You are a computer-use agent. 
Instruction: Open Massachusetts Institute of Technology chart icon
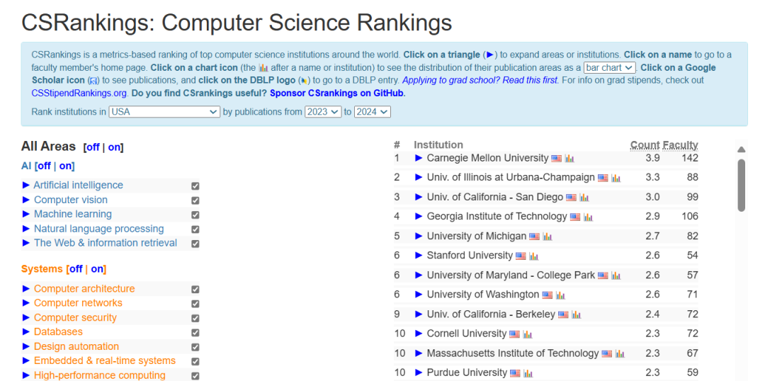(x=620, y=353)
